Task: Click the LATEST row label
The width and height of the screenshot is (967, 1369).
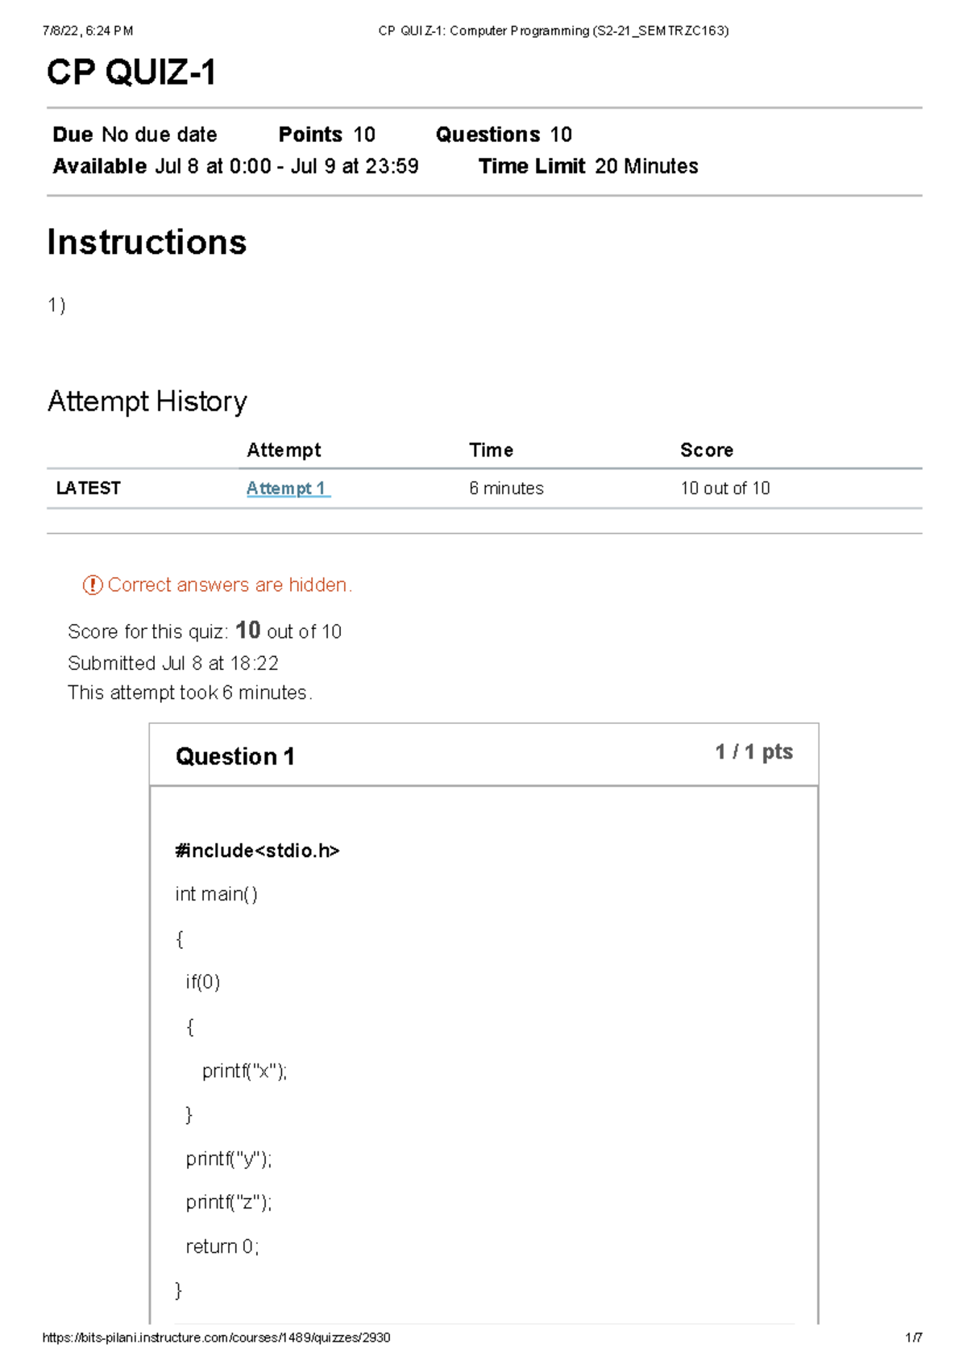Action: tap(88, 489)
